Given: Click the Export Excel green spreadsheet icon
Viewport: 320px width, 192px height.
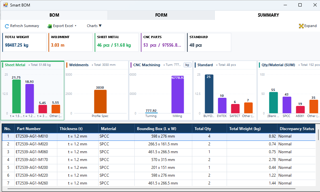Looking at the screenshot, I should (49, 26).
